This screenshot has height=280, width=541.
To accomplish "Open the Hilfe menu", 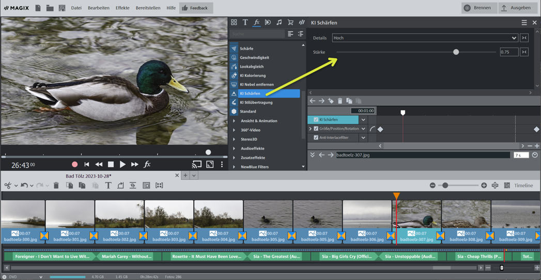I will 171,8.
